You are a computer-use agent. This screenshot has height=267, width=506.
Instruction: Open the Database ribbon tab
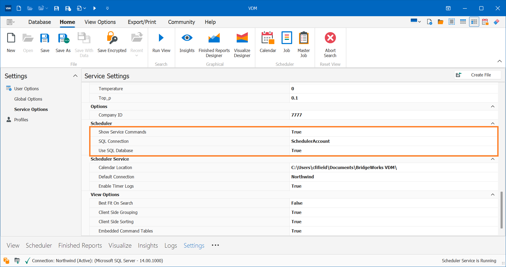pyautogui.click(x=40, y=22)
